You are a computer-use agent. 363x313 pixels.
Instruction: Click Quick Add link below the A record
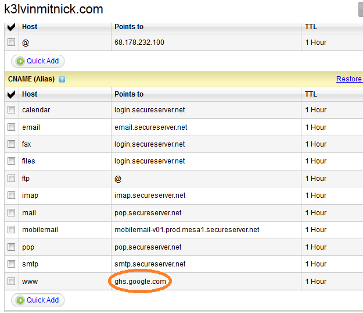coord(42,61)
